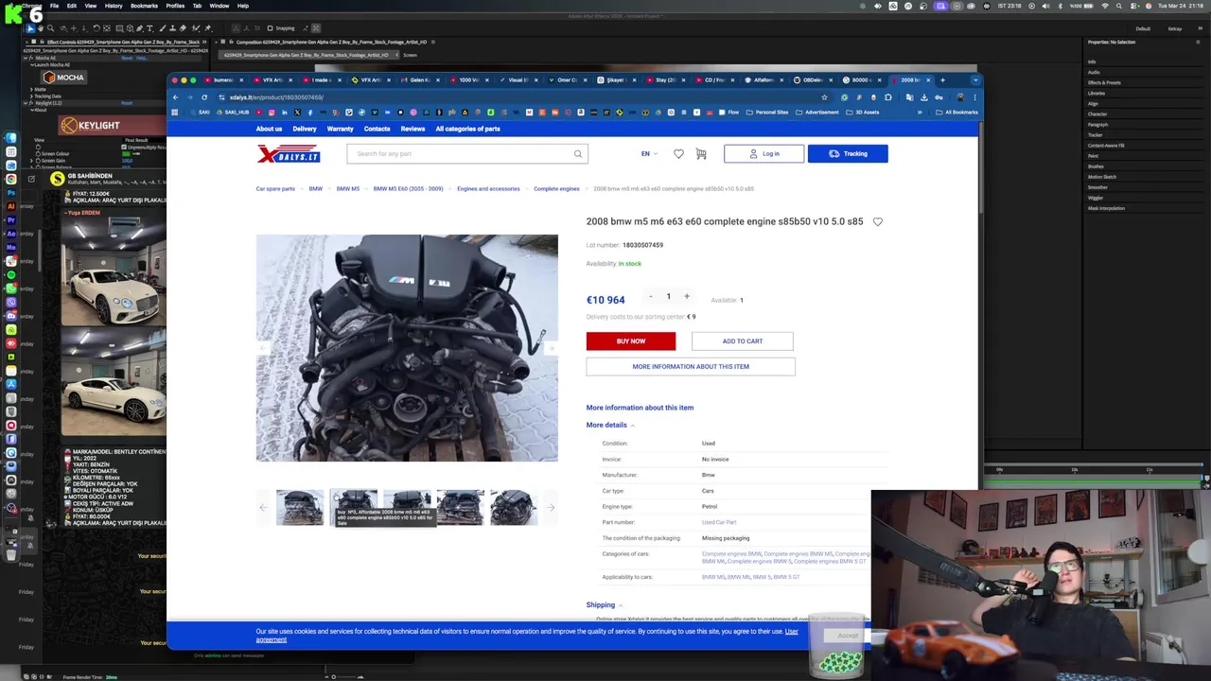Viewport: 1211px width, 681px height.
Task: Click the Xdalys.lt logo
Action: point(289,154)
